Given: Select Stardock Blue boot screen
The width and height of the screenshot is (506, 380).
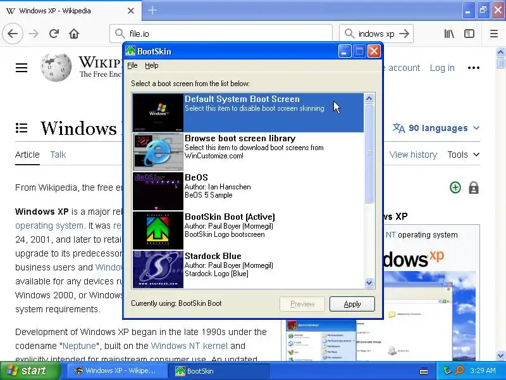Looking at the screenshot, I should pyautogui.click(x=248, y=270).
